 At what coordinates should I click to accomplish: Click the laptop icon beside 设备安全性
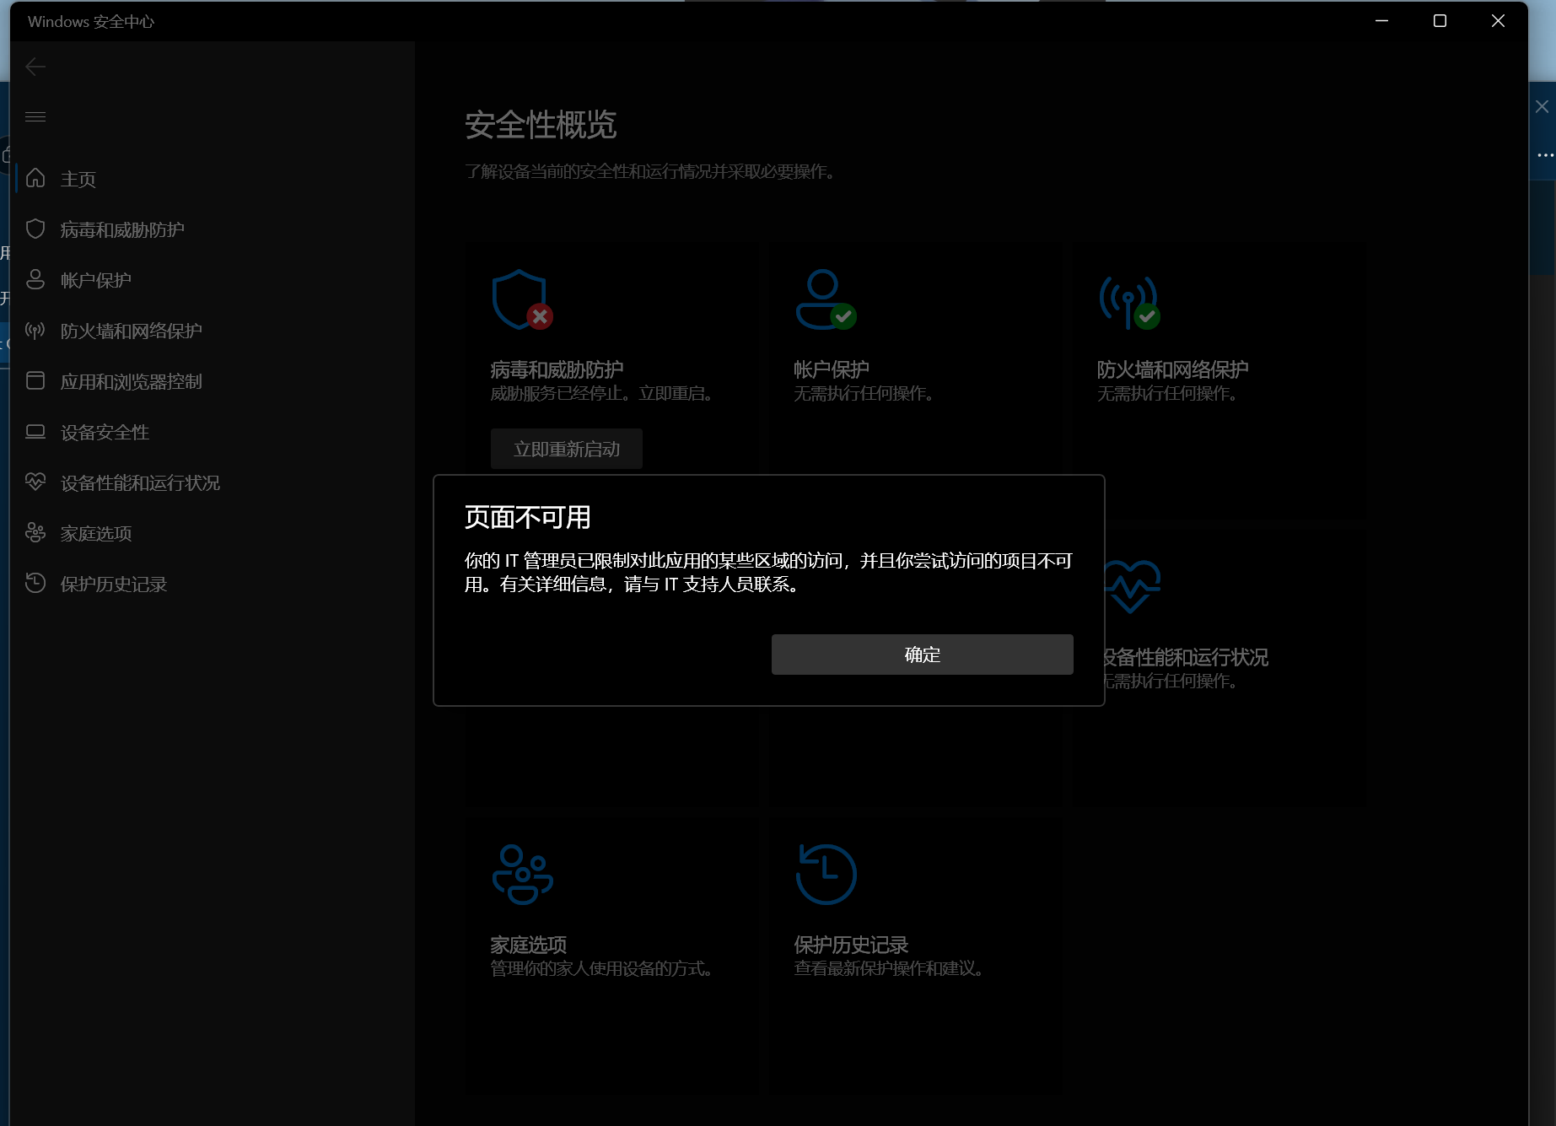(x=35, y=432)
